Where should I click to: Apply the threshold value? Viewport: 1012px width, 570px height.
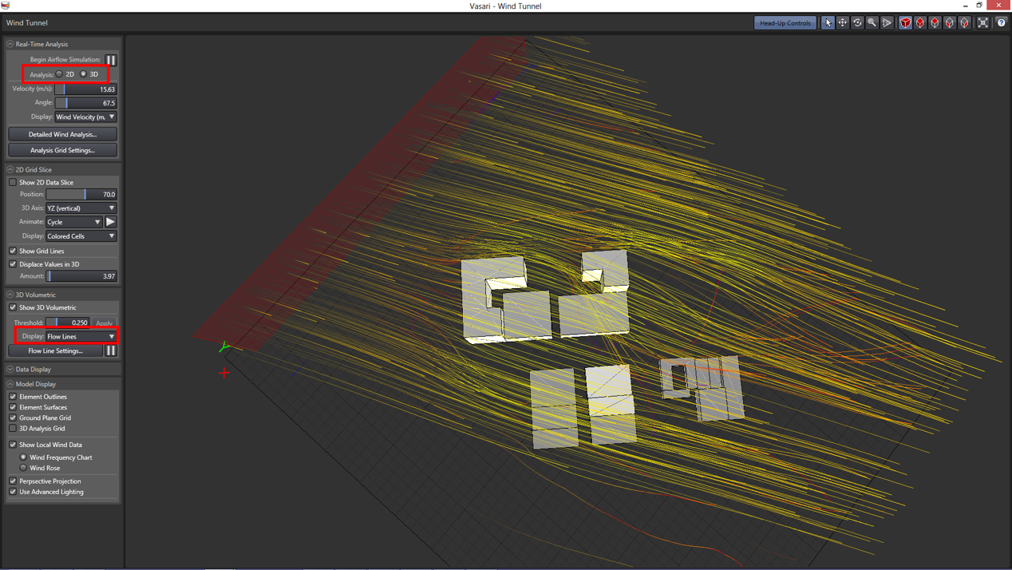click(105, 323)
